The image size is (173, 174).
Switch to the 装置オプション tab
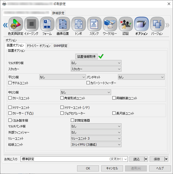[x=15, y=45]
